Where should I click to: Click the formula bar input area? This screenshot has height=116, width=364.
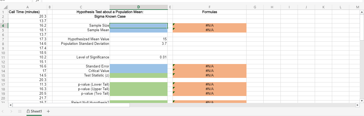coord(202,1)
